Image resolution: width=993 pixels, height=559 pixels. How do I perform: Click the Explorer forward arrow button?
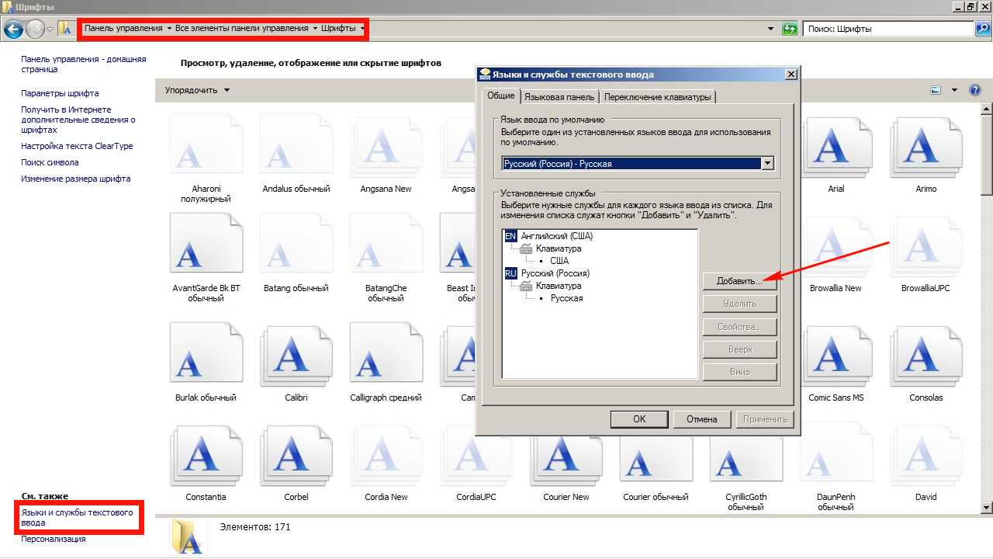coord(35,29)
